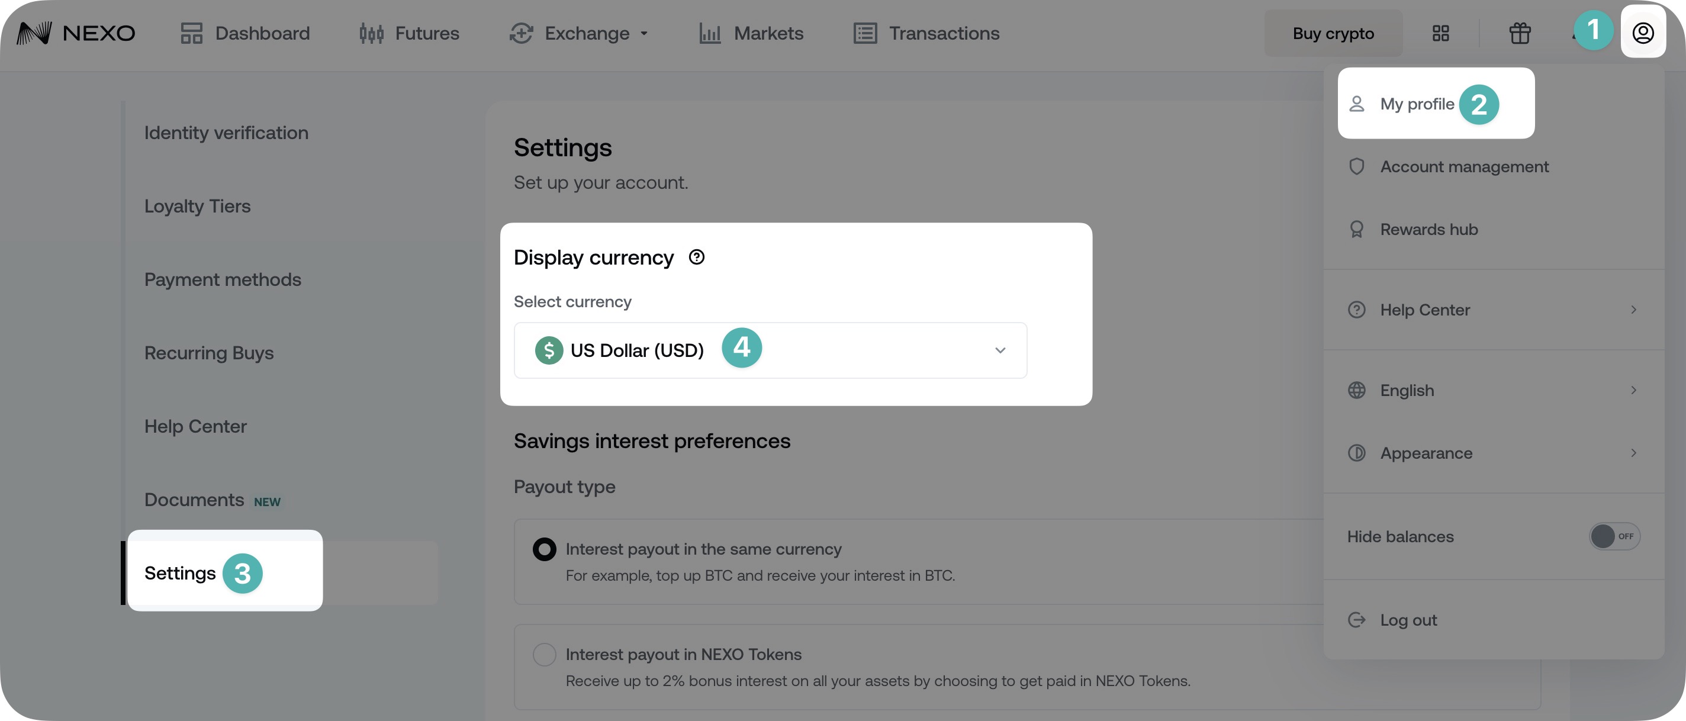Open My profile menu item
Screen dimensions: 1686x721
1416,104
